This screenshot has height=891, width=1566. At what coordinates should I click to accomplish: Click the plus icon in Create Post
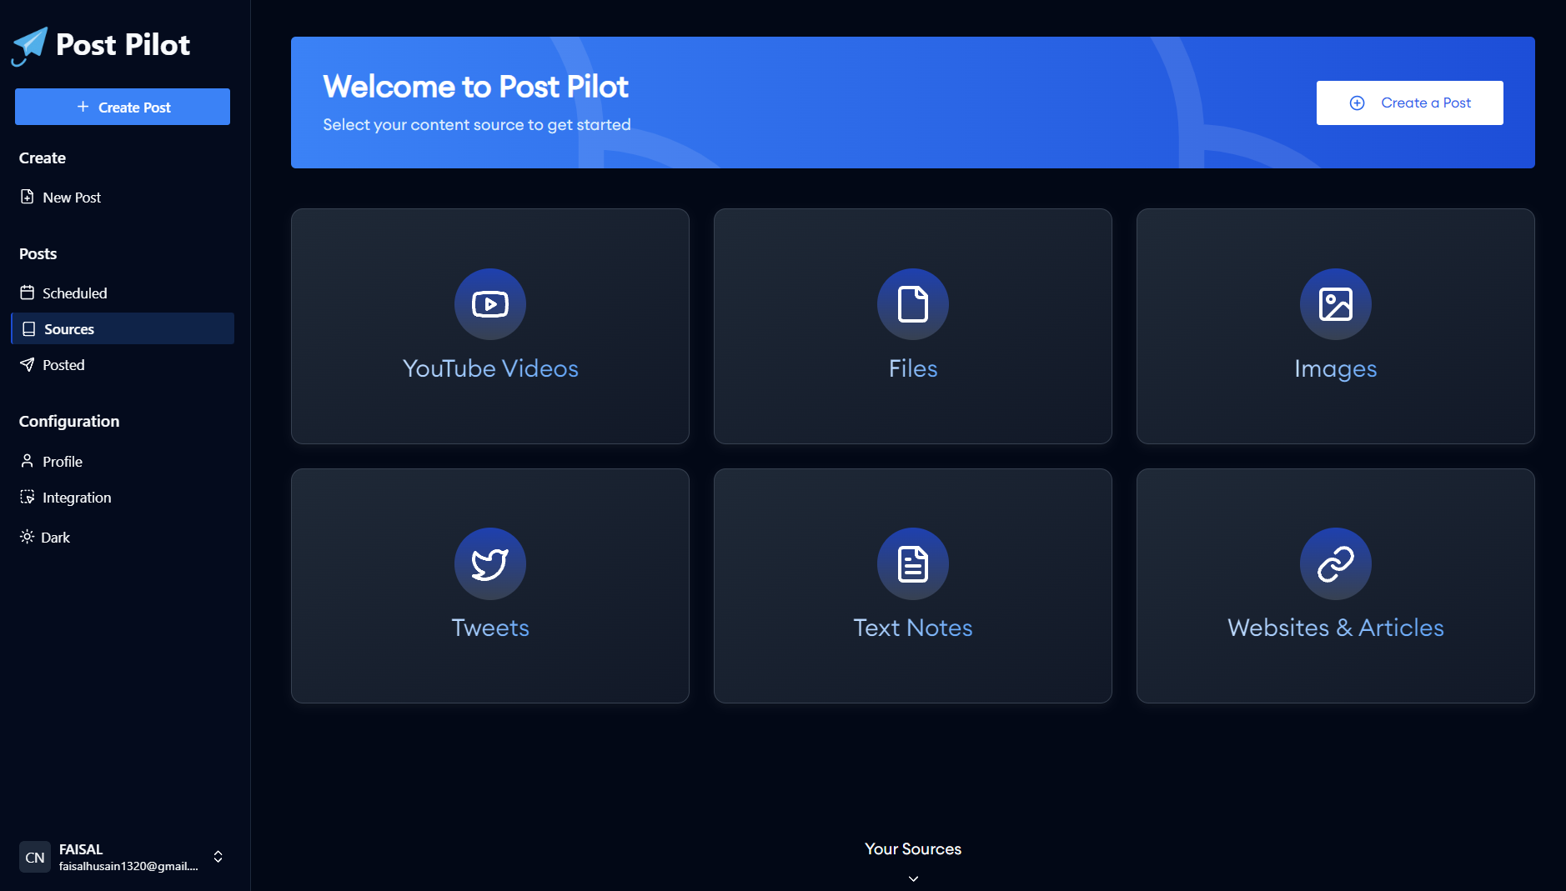tap(83, 107)
